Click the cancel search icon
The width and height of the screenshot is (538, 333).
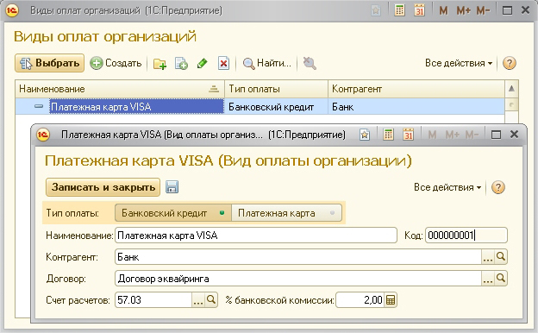(x=310, y=64)
